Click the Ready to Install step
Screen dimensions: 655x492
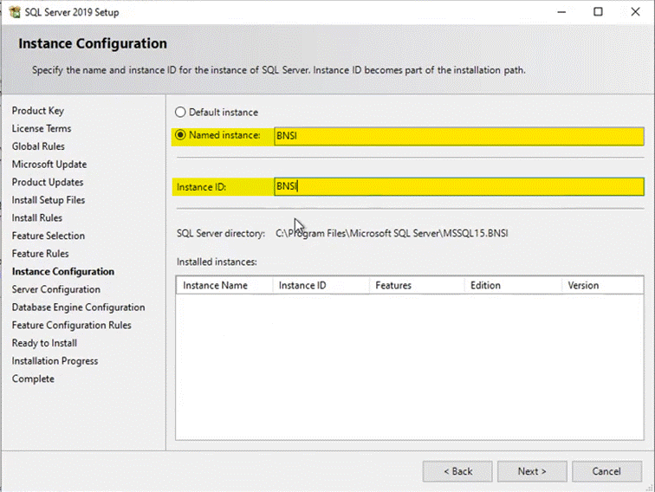[44, 343]
